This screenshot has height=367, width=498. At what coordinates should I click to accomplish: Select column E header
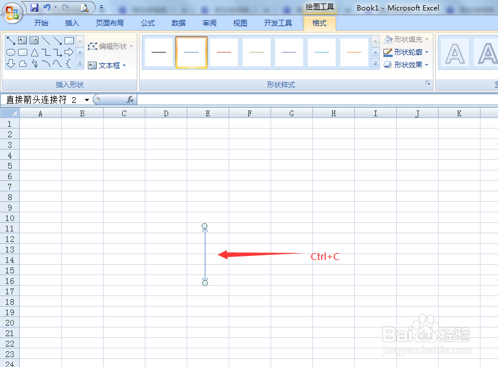click(208, 113)
